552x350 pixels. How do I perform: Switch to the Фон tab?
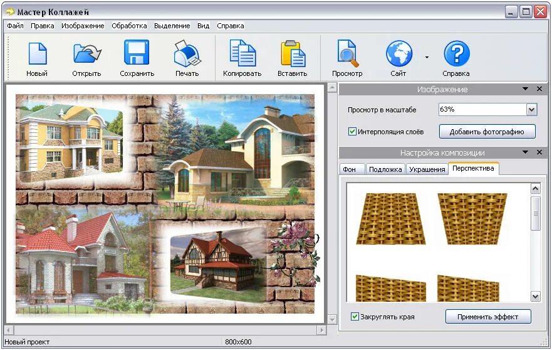pos(352,169)
